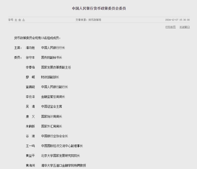The height and width of the screenshot is (169, 197).
Task: Set font size to small (小)
Action: point(24,20)
